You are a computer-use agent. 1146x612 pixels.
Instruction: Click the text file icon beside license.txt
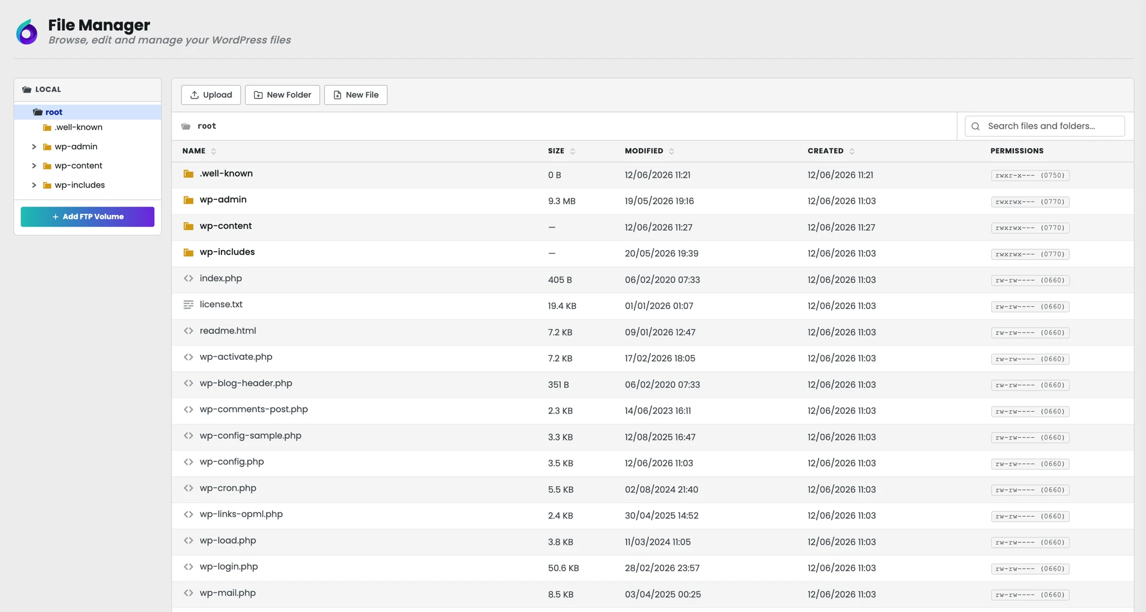pos(188,305)
